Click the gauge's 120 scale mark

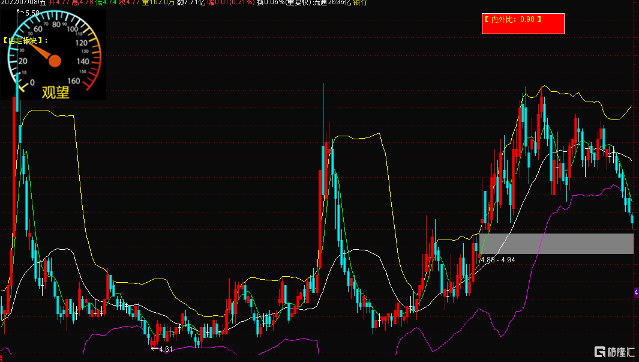[x=82, y=43]
